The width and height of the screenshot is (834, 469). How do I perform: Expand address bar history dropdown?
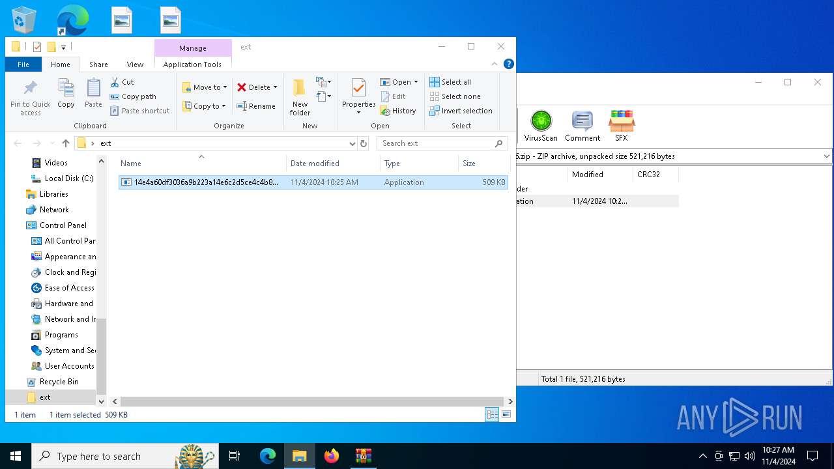(352, 143)
